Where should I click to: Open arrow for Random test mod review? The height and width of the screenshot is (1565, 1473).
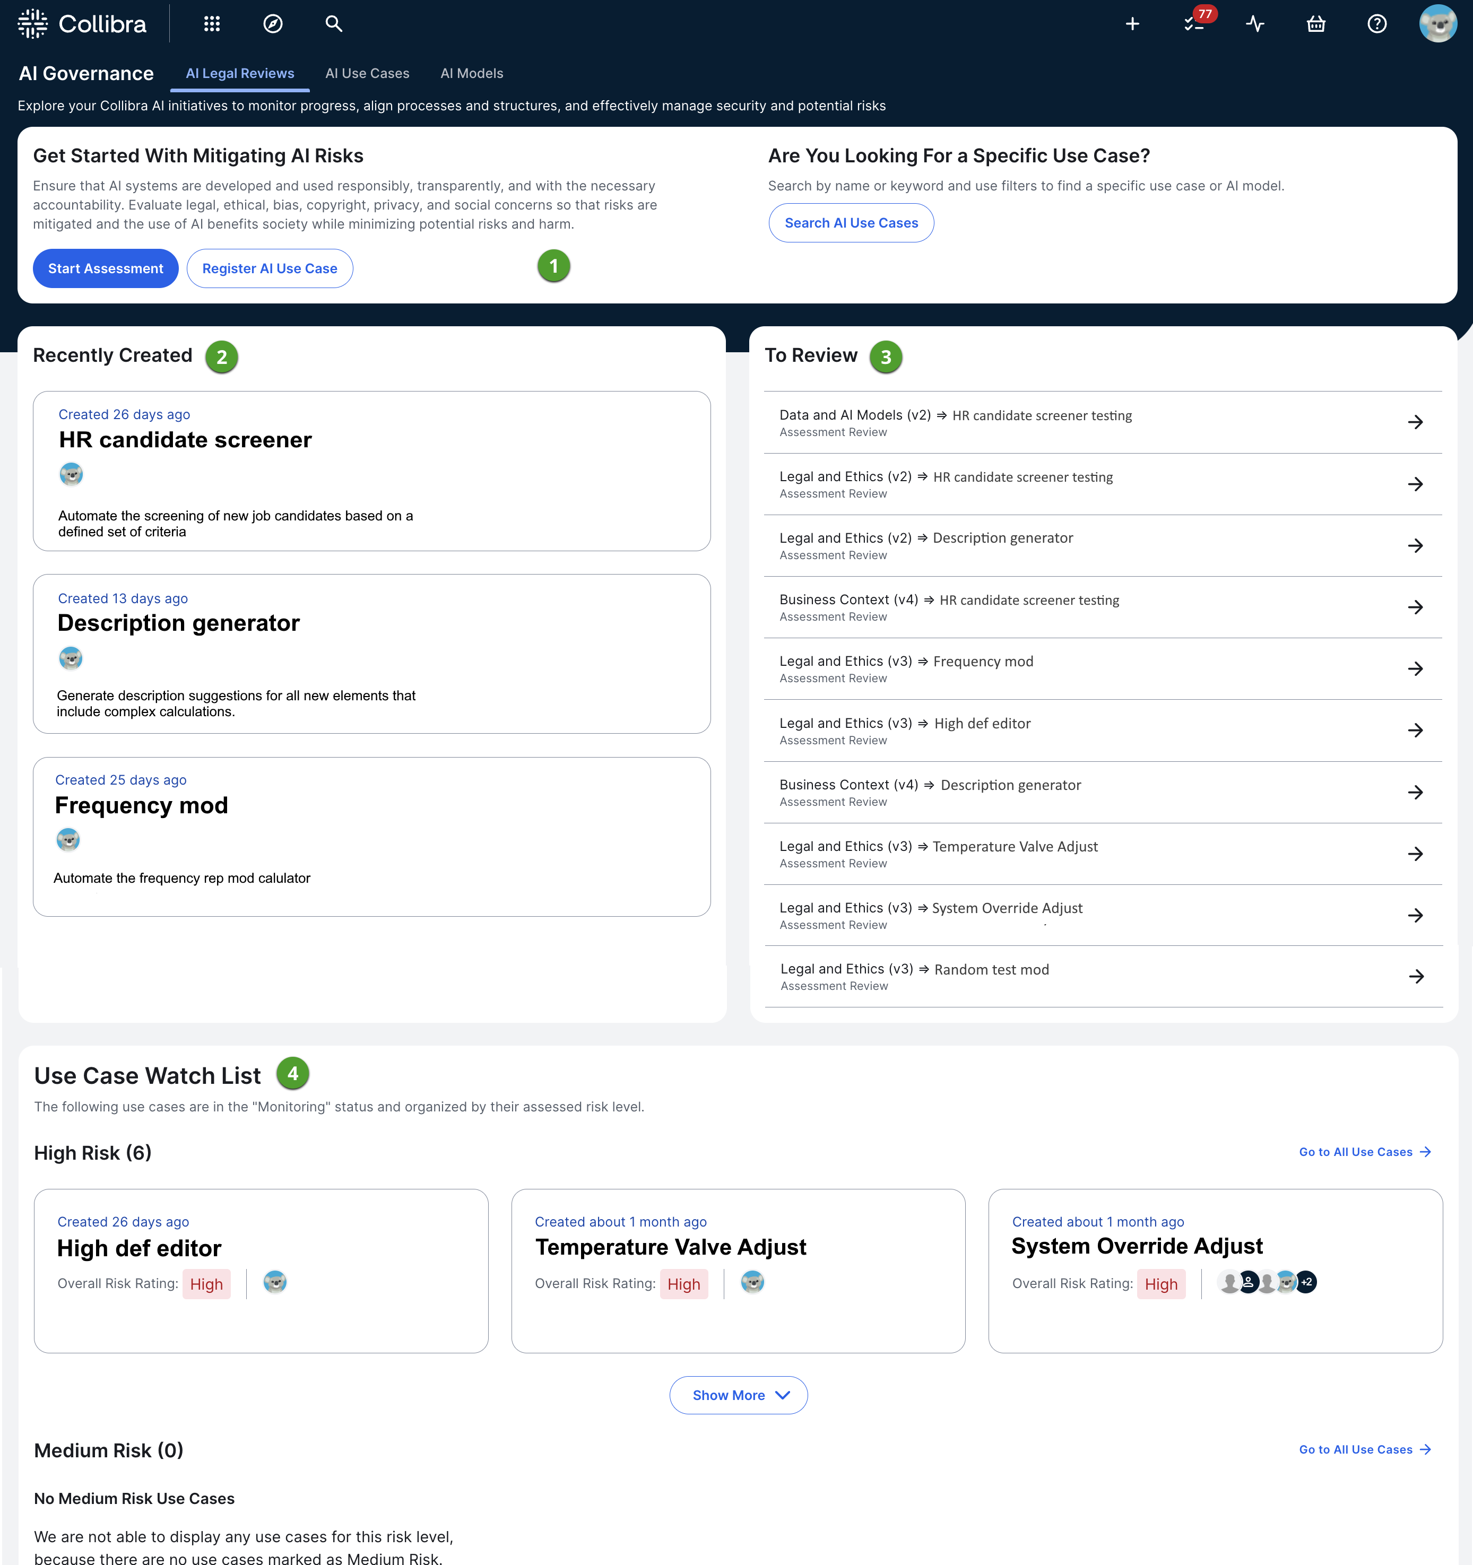[1416, 977]
